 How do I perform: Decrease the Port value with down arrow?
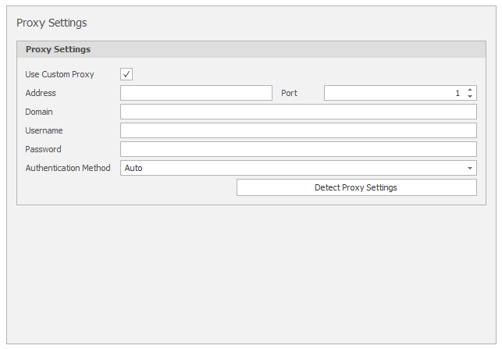(x=470, y=97)
